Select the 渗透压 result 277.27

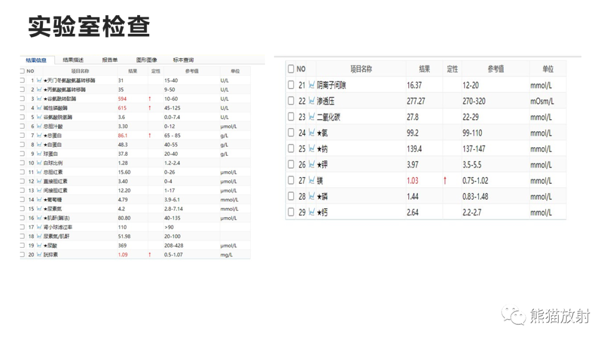(416, 101)
